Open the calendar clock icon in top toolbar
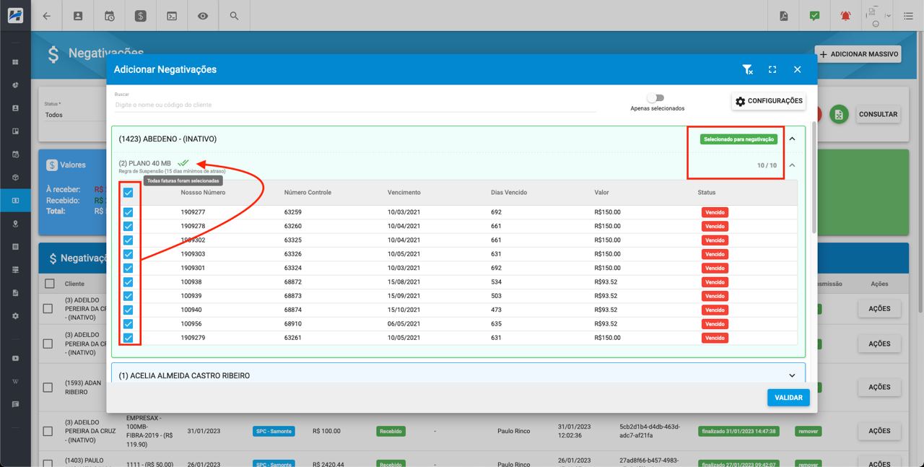 click(x=109, y=16)
